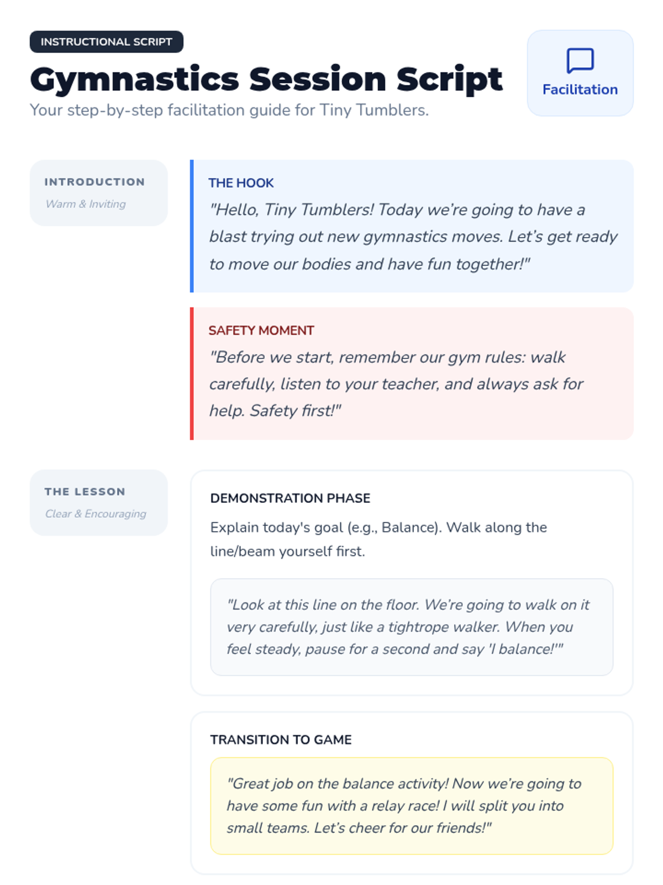Click the Tiny Tumblers subtitle text
The height and width of the screenshot is (885, 663).
click(229, 110)
